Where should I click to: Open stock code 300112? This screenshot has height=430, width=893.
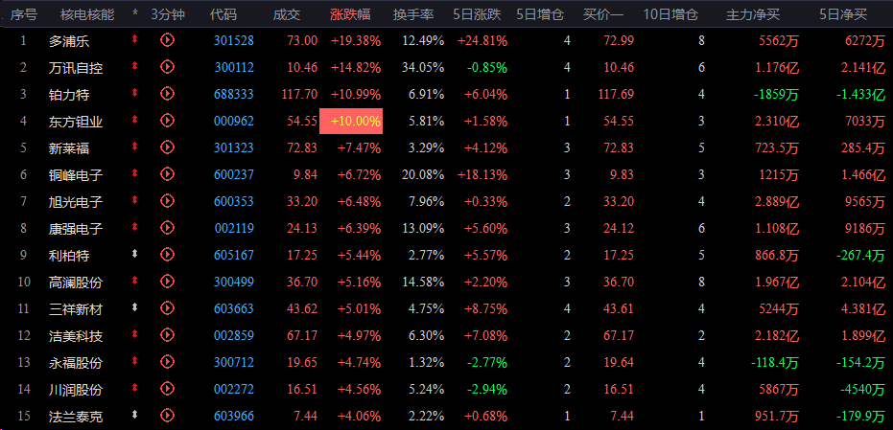pos(234,67)
